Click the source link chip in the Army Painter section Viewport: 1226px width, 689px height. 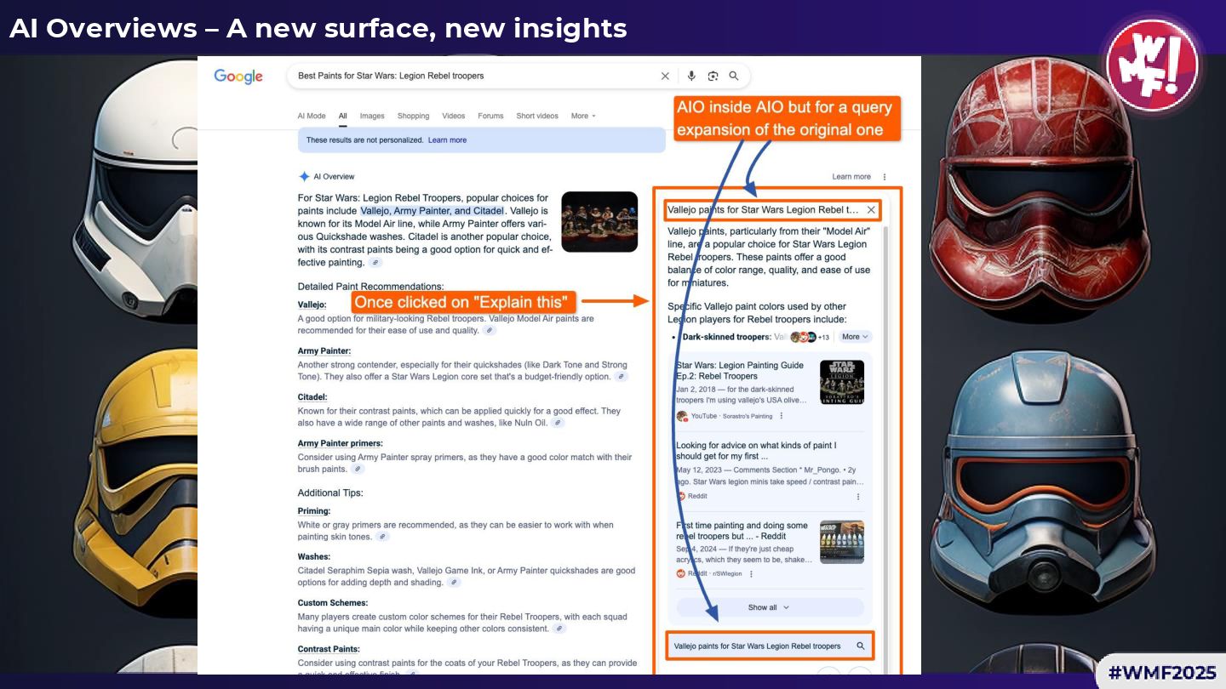click(x=622, y=377)
